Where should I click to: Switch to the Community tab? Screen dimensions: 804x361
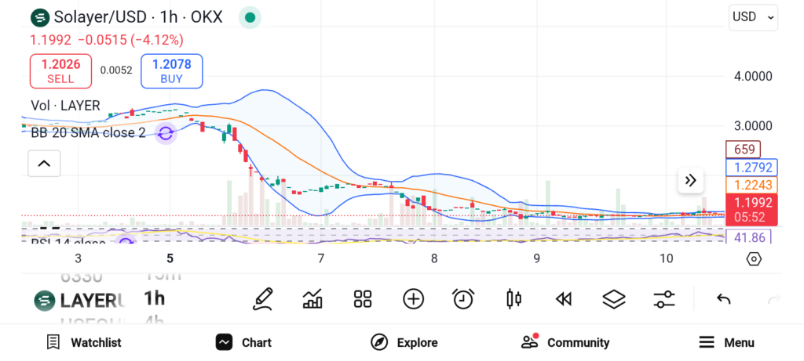565,342
